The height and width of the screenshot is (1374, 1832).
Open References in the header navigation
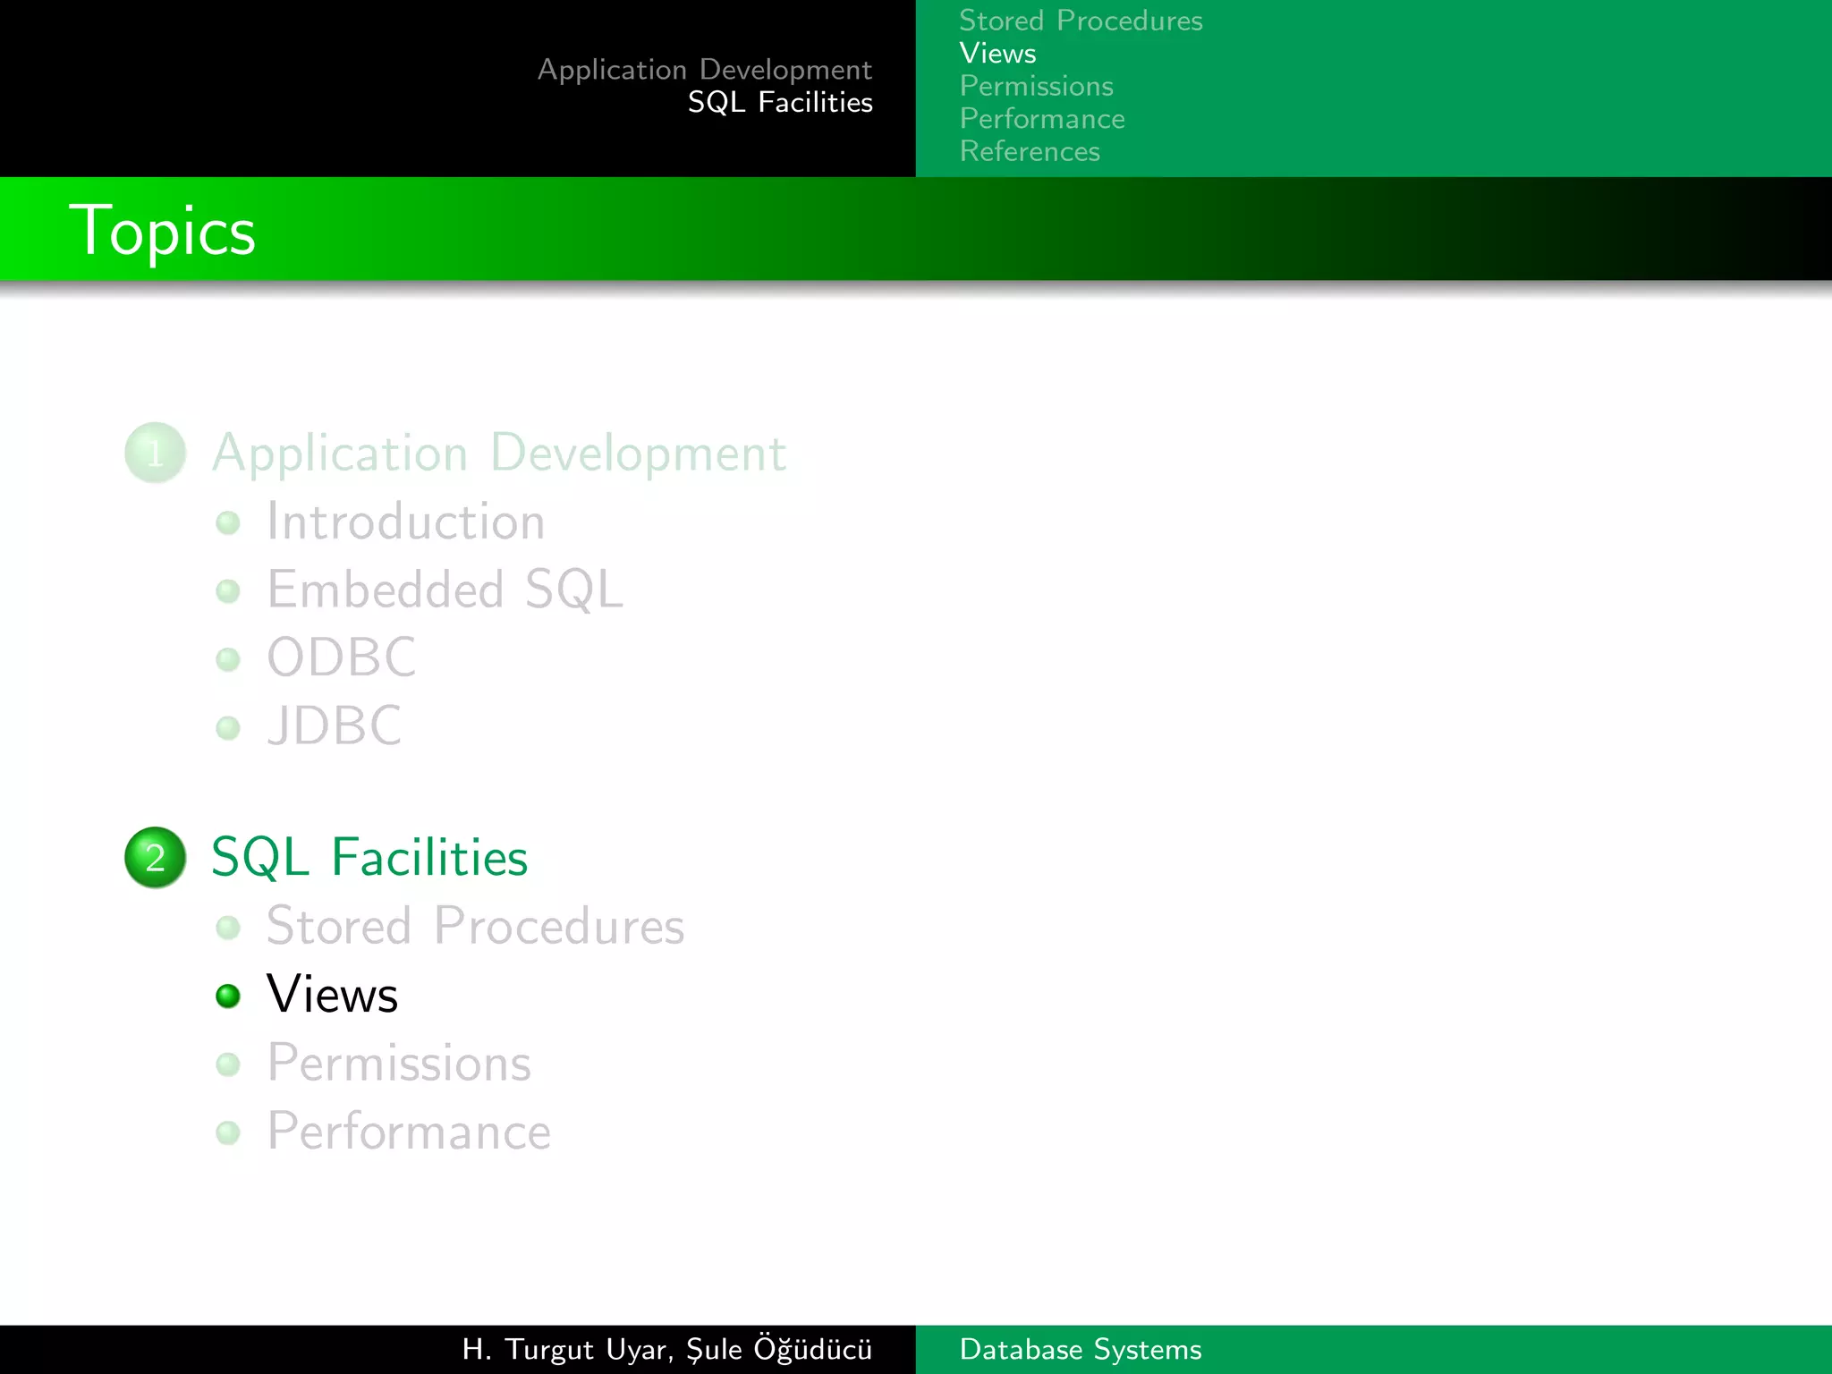(1029, 151)
